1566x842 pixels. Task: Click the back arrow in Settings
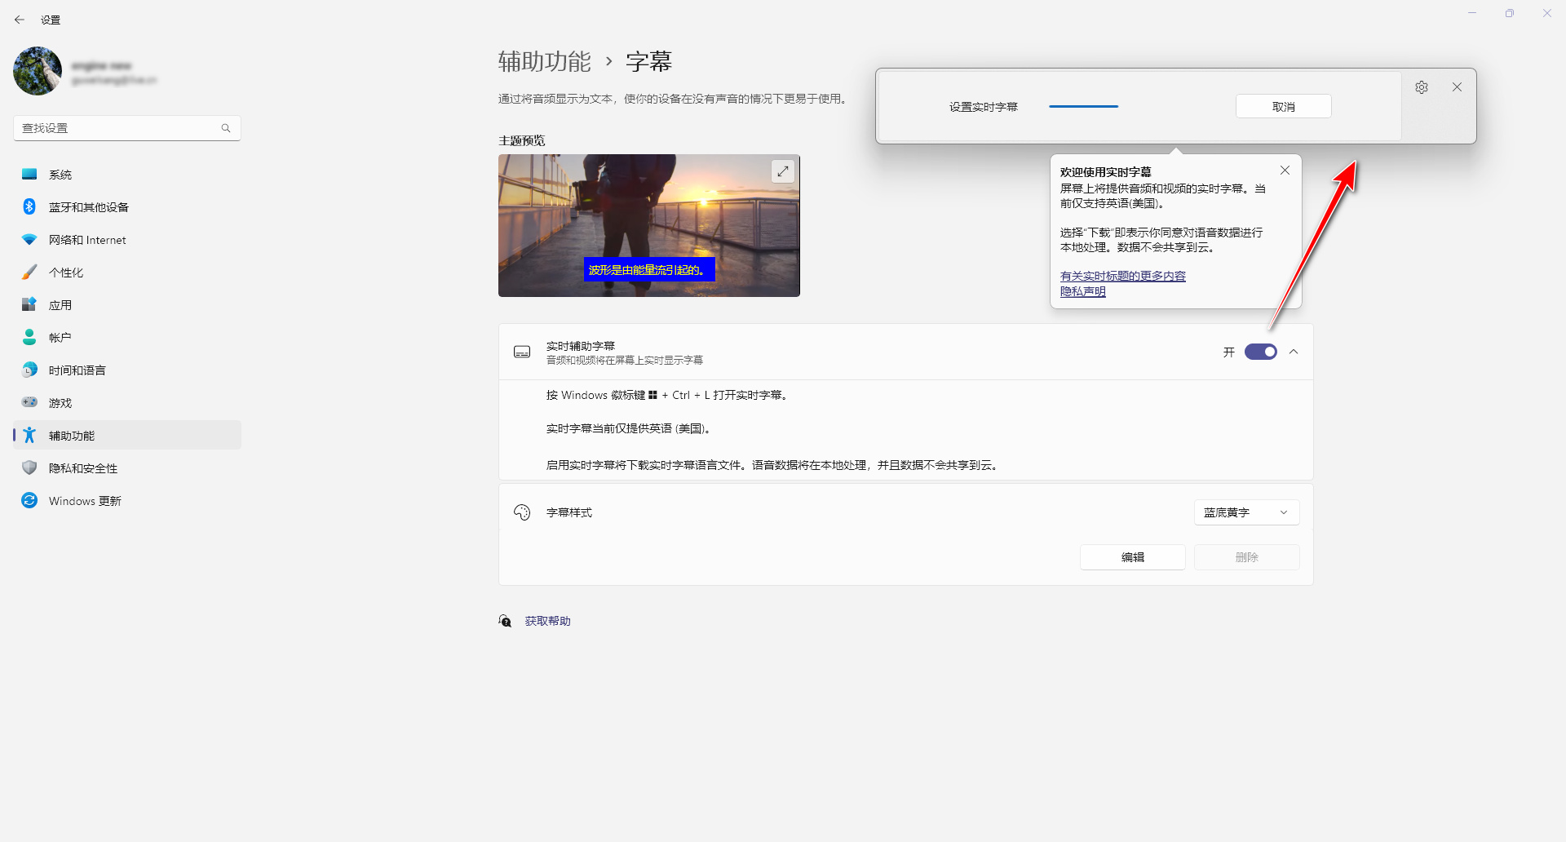point(20,20)
